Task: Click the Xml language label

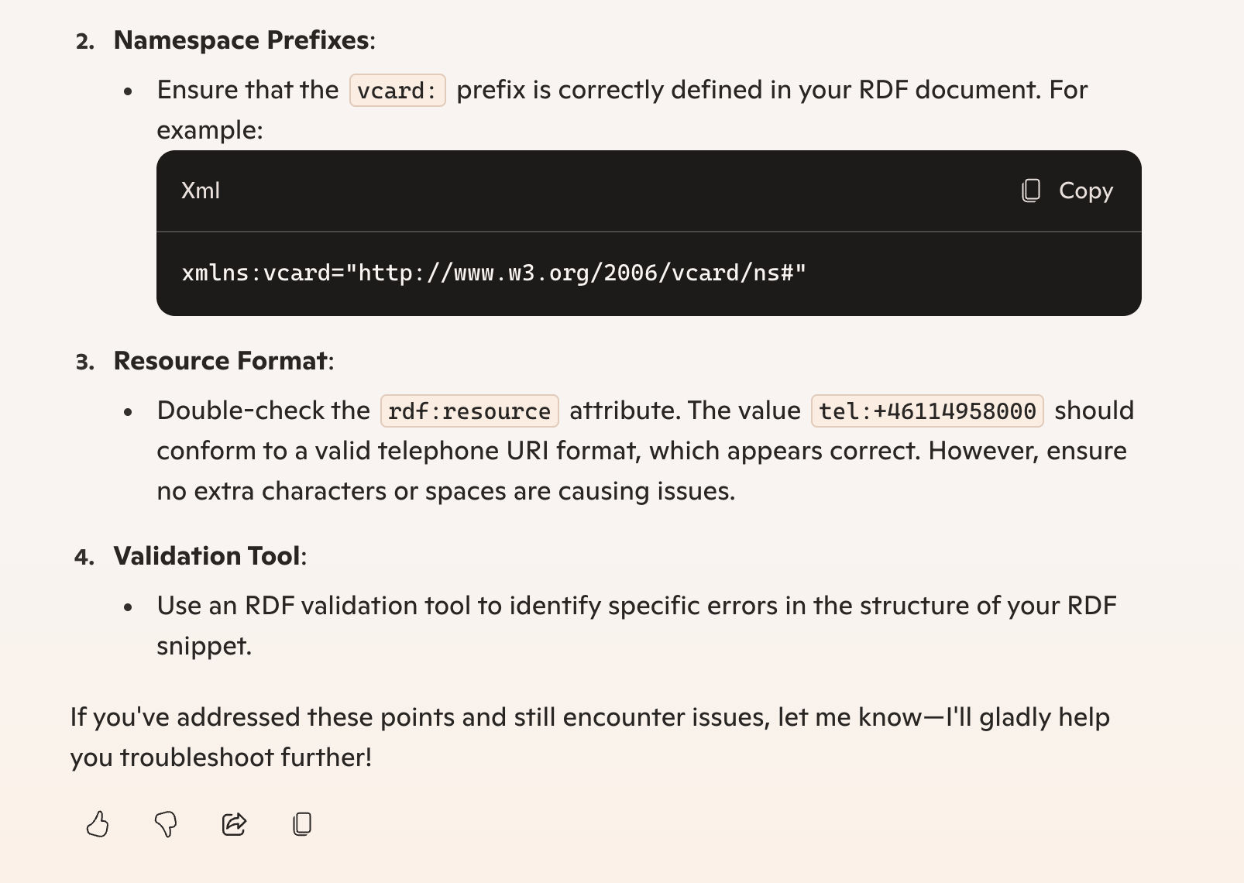Action: click(x=201, y=191)
